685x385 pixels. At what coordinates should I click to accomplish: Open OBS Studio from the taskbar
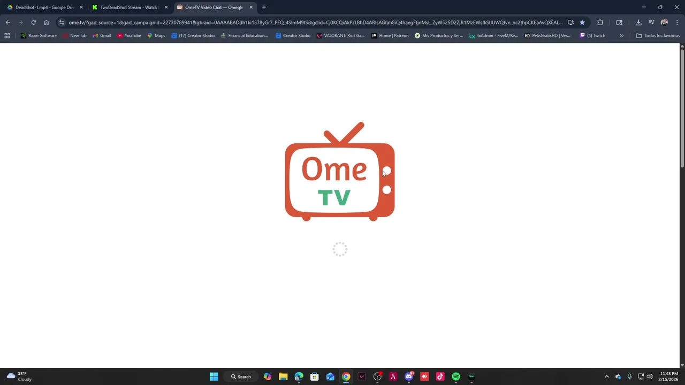click(377, 377)
